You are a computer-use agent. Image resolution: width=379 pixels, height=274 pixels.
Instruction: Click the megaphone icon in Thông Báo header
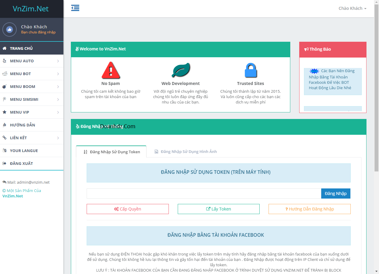pyautogui.click(x=306, y=49)
